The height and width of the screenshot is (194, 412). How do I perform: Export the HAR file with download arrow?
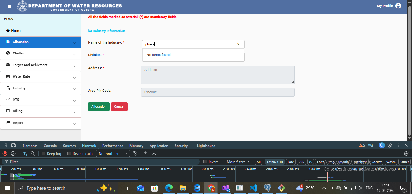tap(154, 153)
